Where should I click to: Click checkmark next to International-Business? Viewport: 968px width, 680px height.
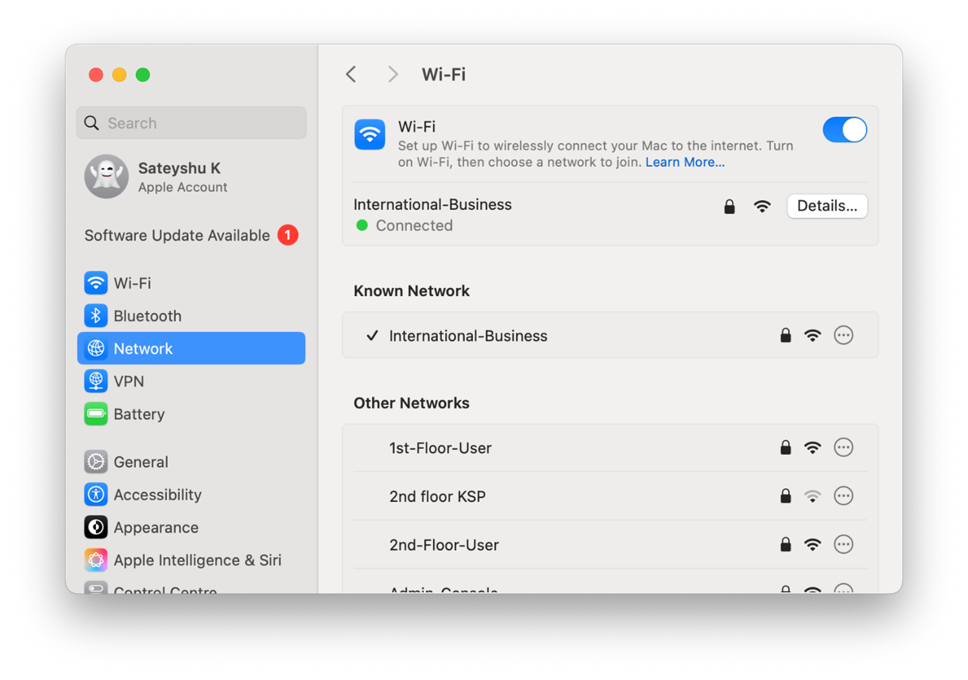pos(372,335)
